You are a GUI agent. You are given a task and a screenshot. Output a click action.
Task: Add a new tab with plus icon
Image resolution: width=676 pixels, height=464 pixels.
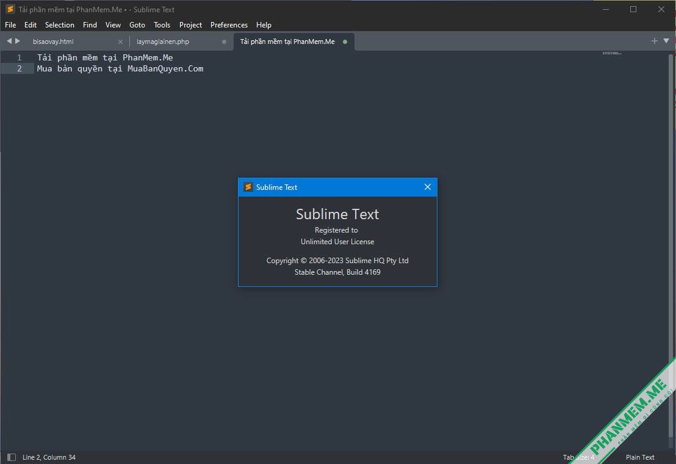655,40
